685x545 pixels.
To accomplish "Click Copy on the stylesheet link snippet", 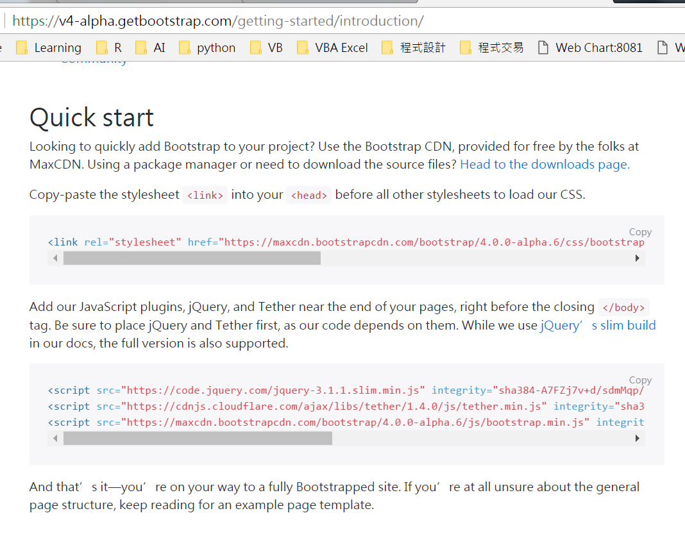I will click(x=639, y=231).
